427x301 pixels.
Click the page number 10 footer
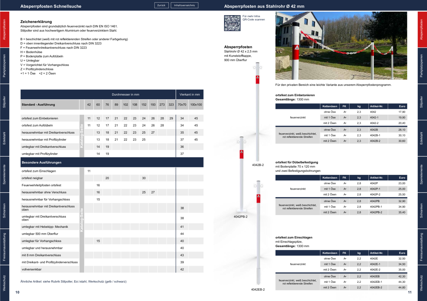coord(17,292)
